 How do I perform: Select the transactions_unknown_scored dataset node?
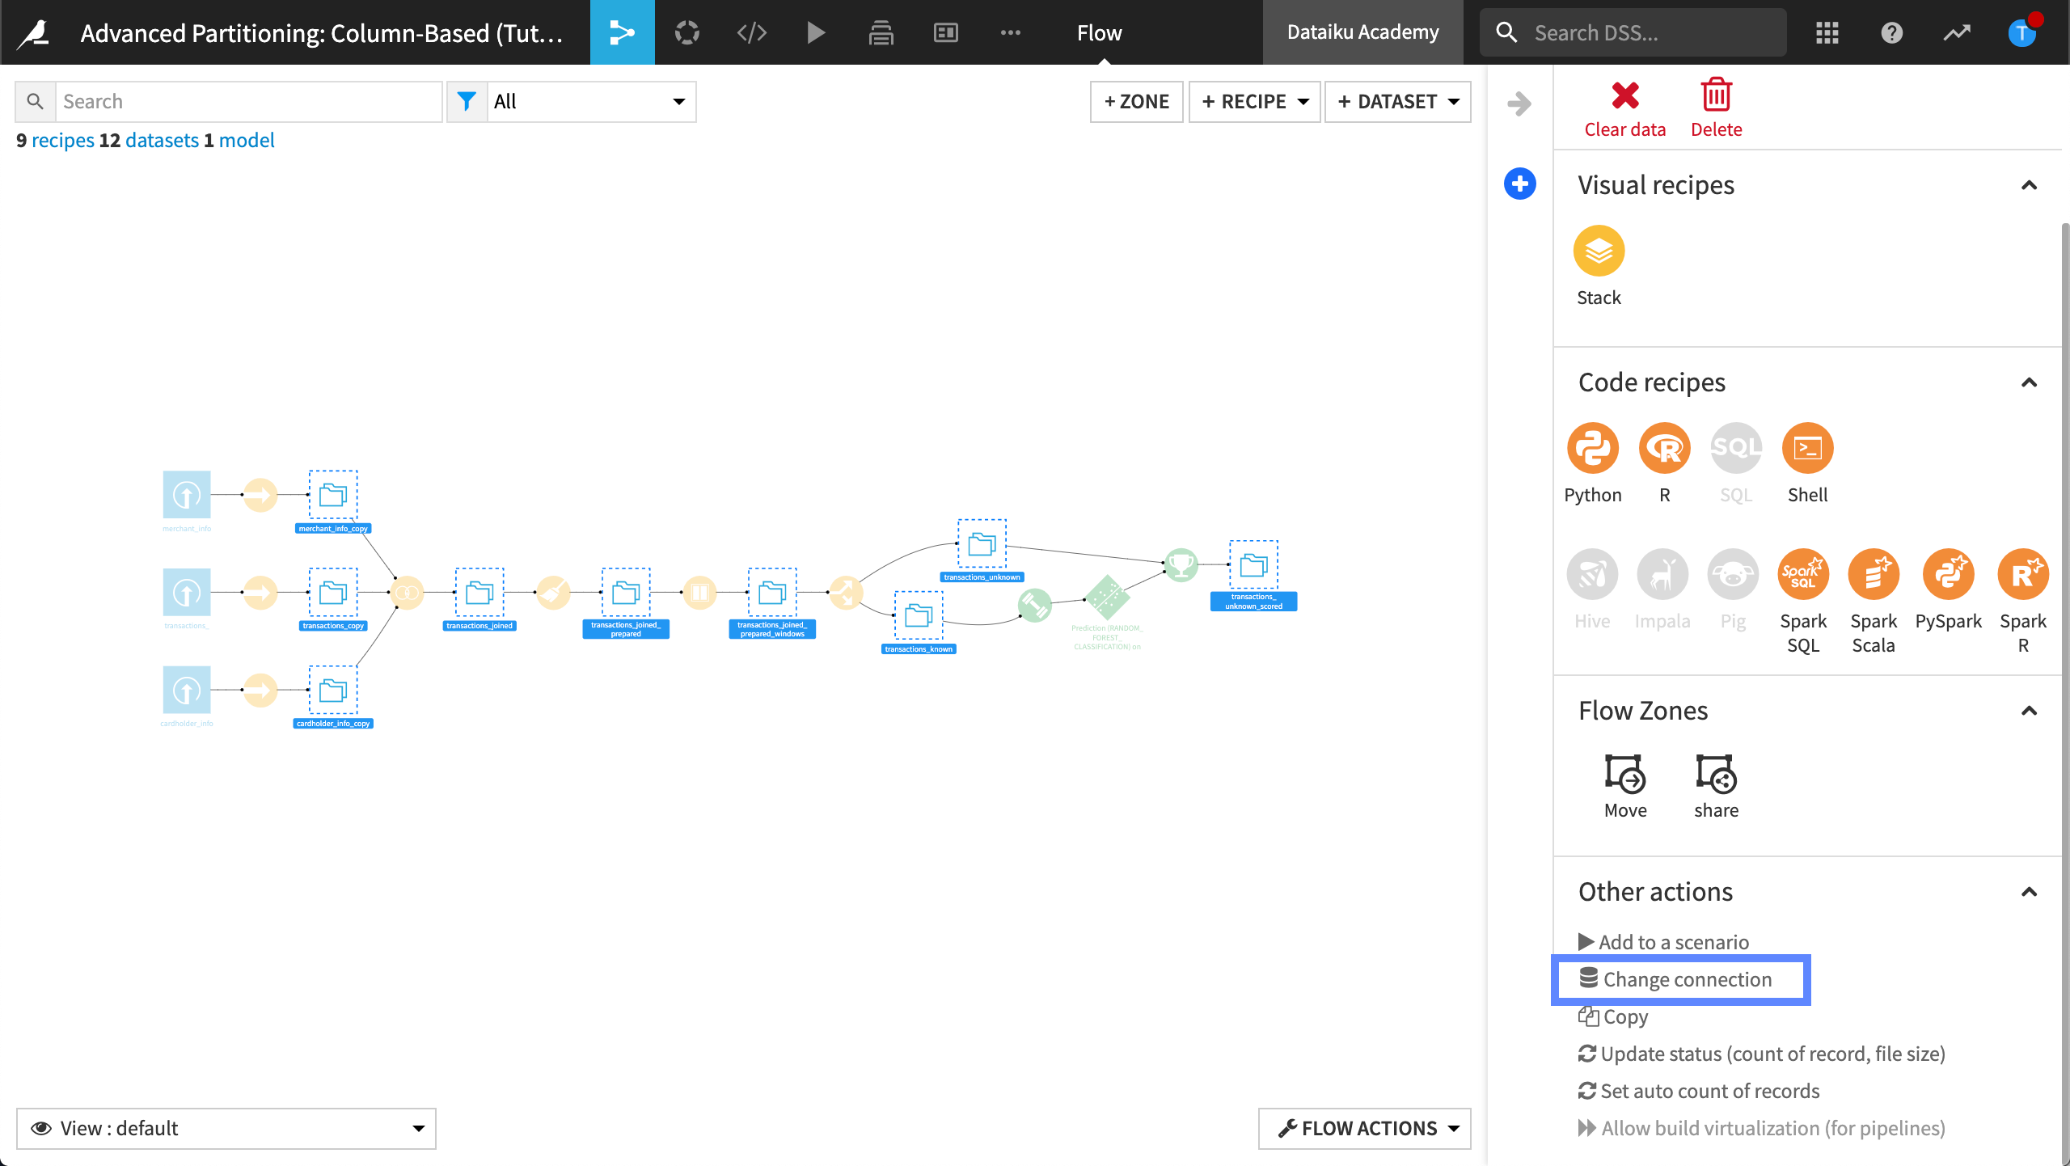(x=1253, y=564)
